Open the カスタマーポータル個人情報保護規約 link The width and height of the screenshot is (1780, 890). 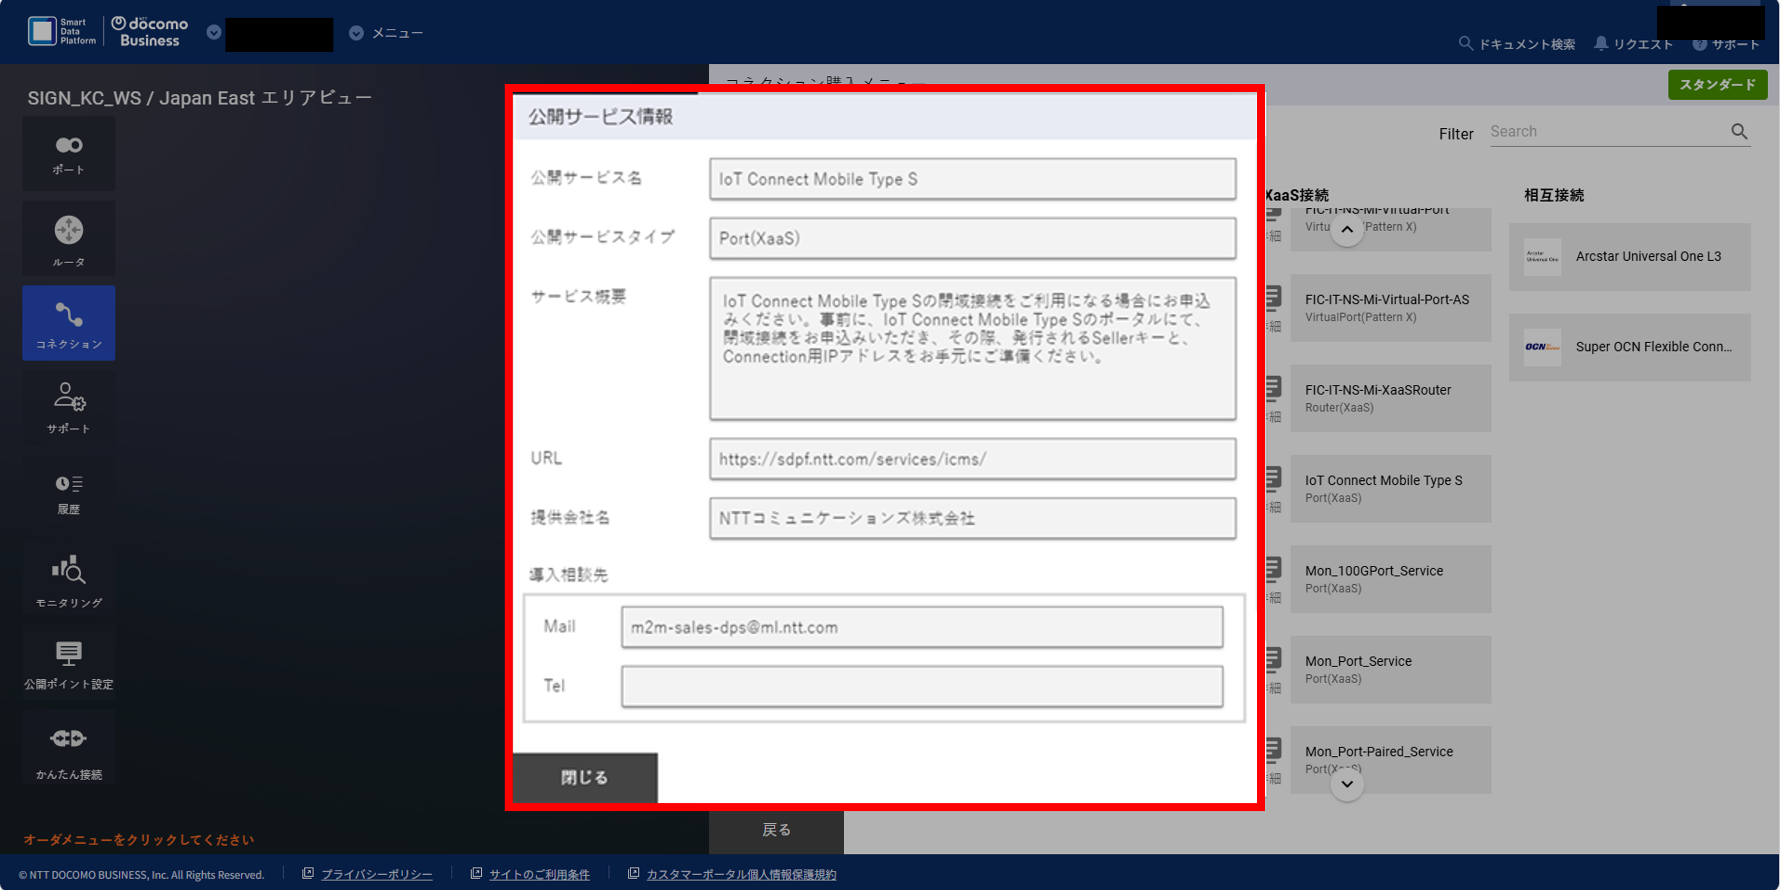742,875
